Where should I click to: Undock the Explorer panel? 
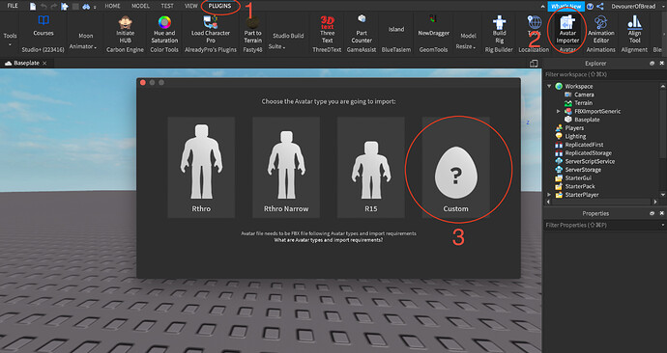(652, 64)
